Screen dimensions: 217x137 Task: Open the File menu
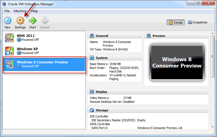coord(7,11)
